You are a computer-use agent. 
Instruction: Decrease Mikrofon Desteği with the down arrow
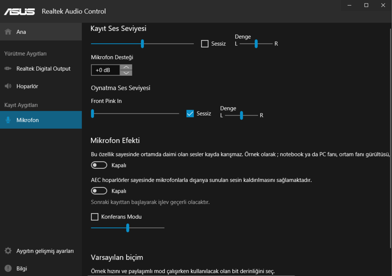[126, 73]
